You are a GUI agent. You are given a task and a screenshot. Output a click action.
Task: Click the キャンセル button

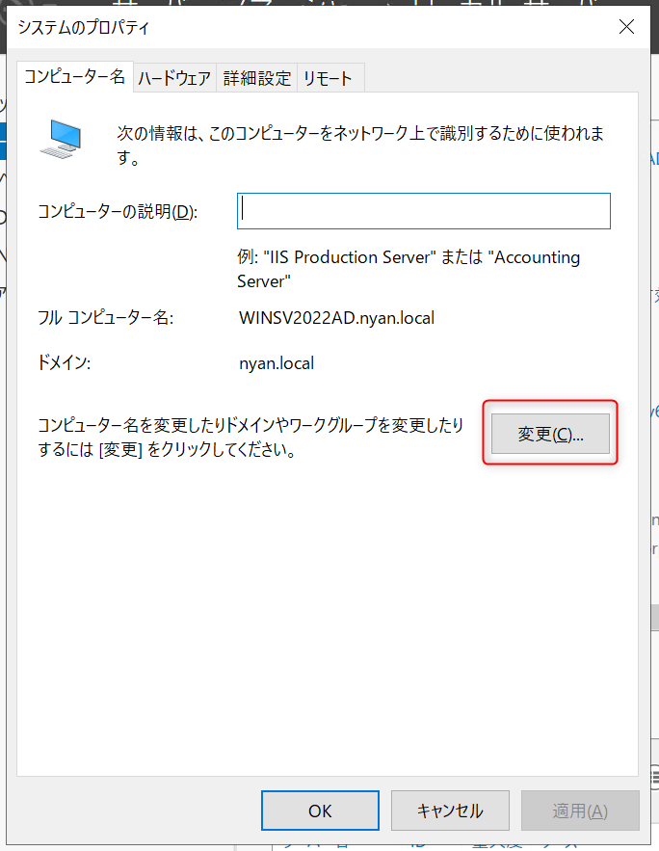[450, 811]
